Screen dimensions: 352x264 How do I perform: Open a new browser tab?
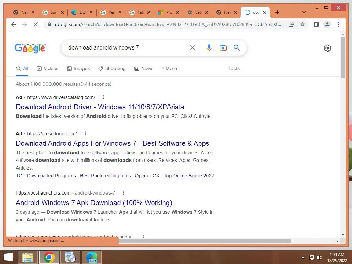pyautogui.click(x=277, y=12)
